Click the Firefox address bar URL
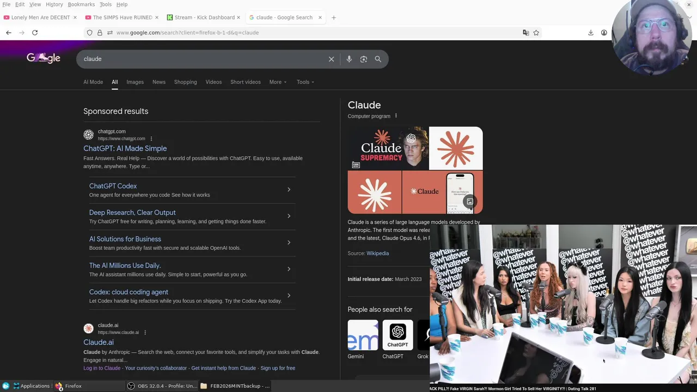This screenshot has width=697, height=392. pos(187,33)
